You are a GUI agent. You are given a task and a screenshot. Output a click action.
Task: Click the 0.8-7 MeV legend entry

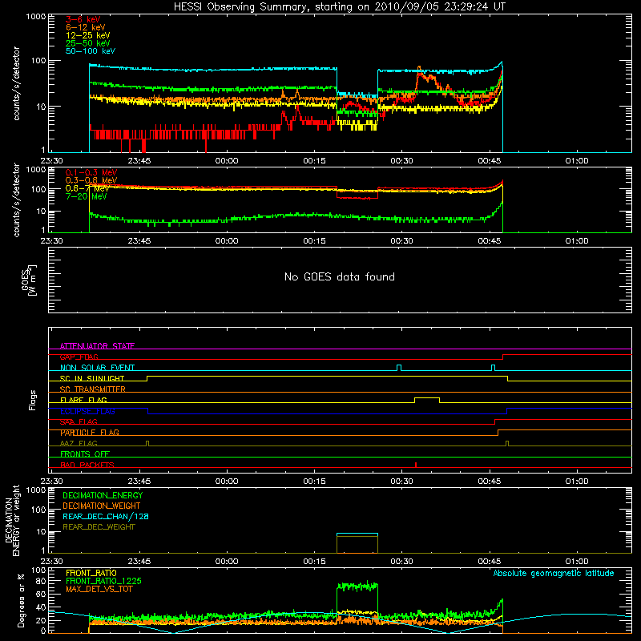pyautogui.click(x=87, y=188)
